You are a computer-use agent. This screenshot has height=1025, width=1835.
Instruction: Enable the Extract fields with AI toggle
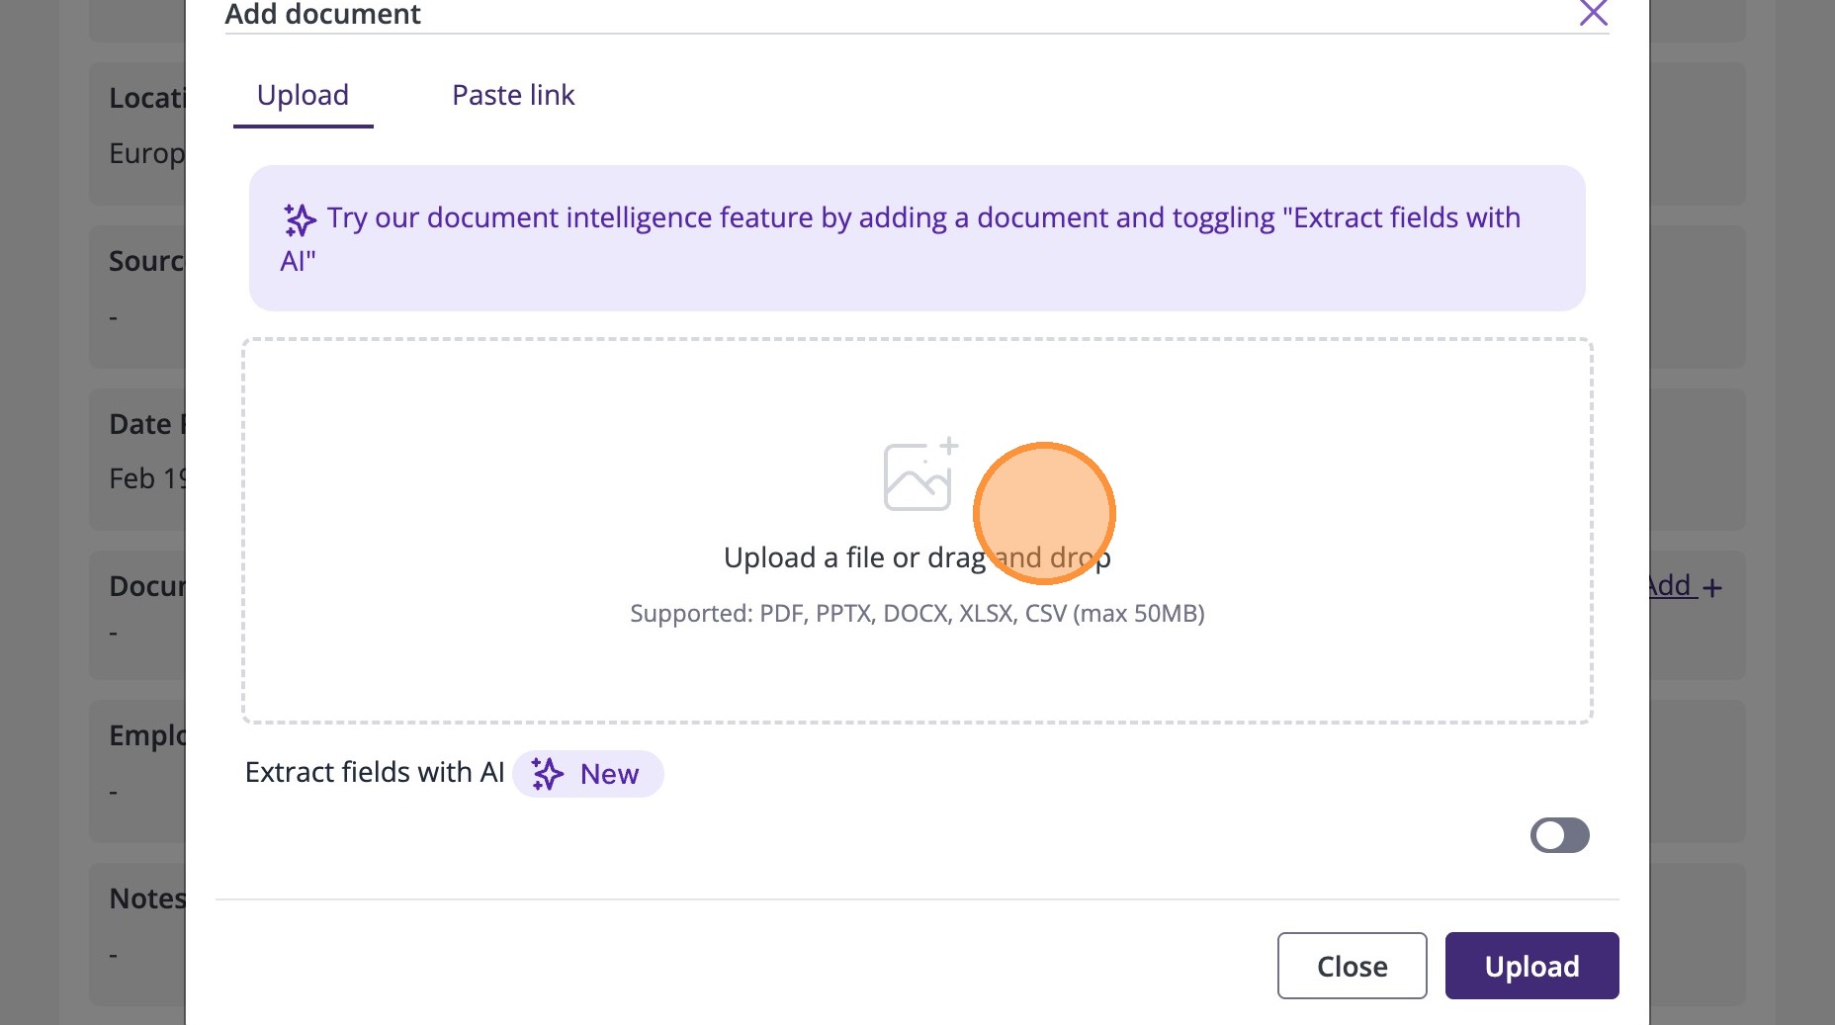point(1559,835)
